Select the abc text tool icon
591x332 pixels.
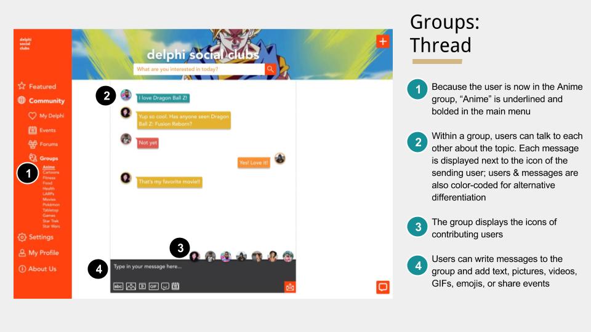[118, 287]
